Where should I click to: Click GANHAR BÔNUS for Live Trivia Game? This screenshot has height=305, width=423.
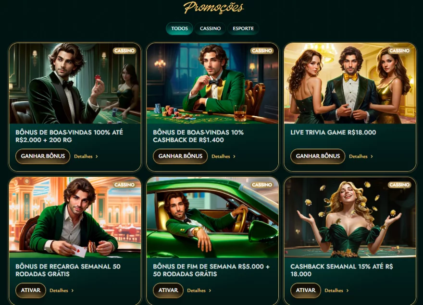(x=318, y=156)
